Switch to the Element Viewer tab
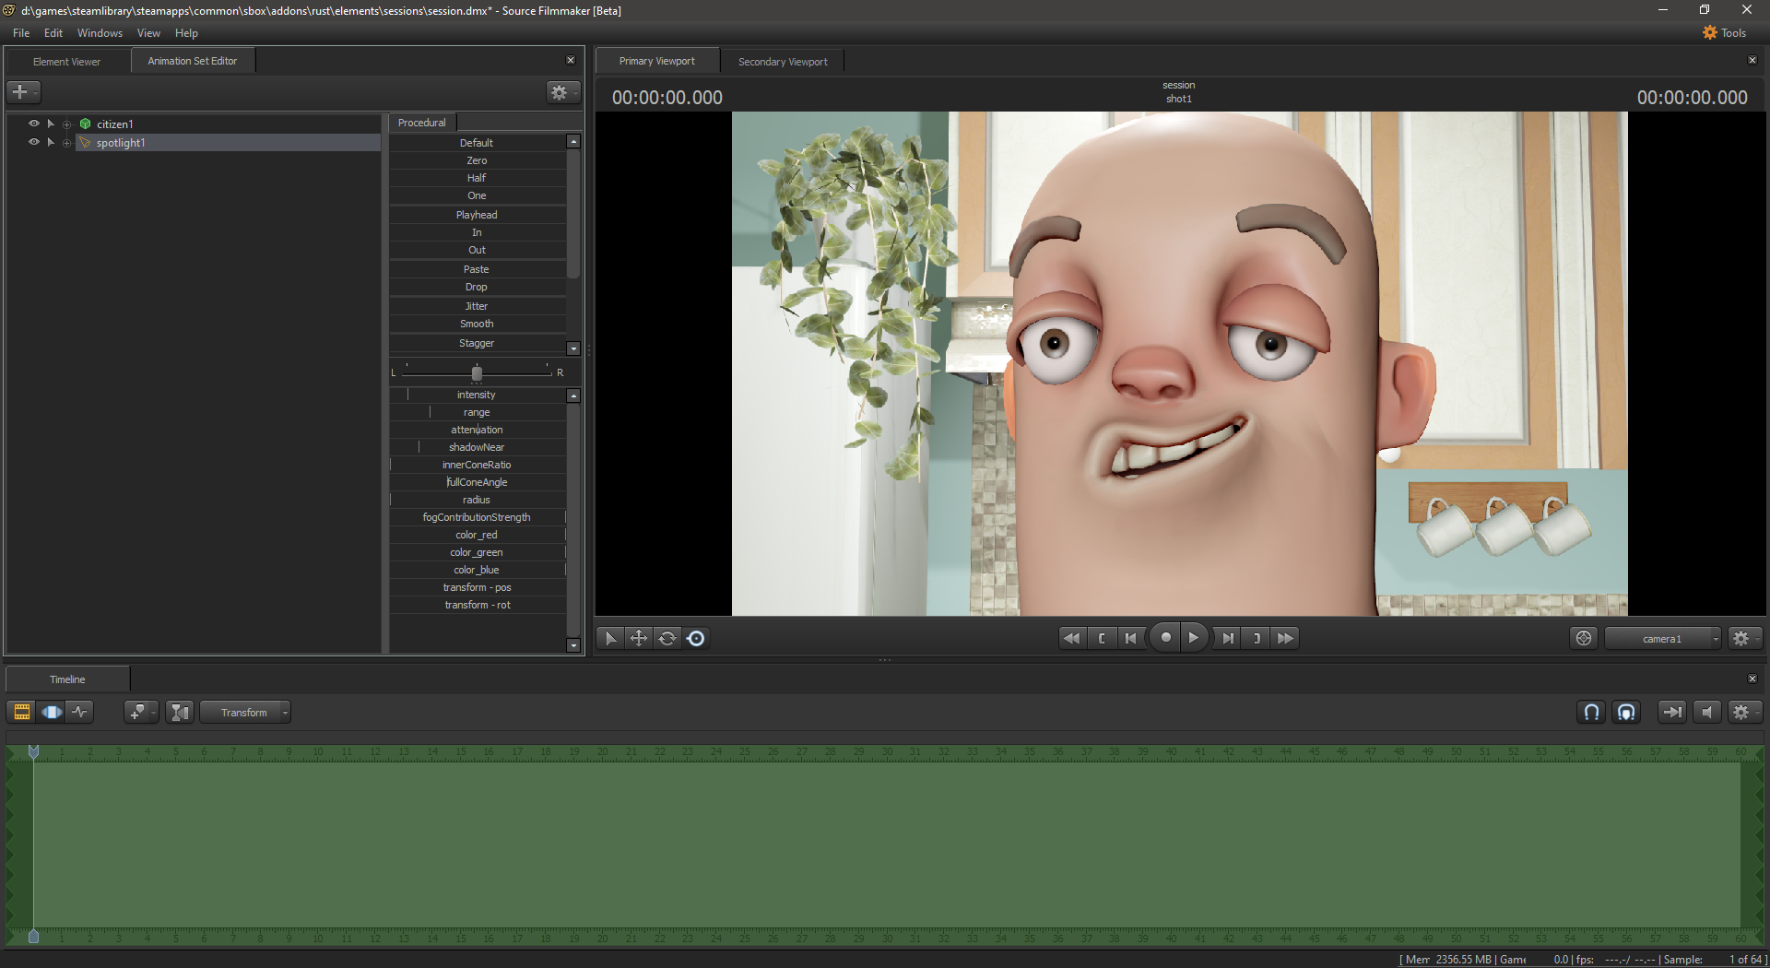 point(67,62)
